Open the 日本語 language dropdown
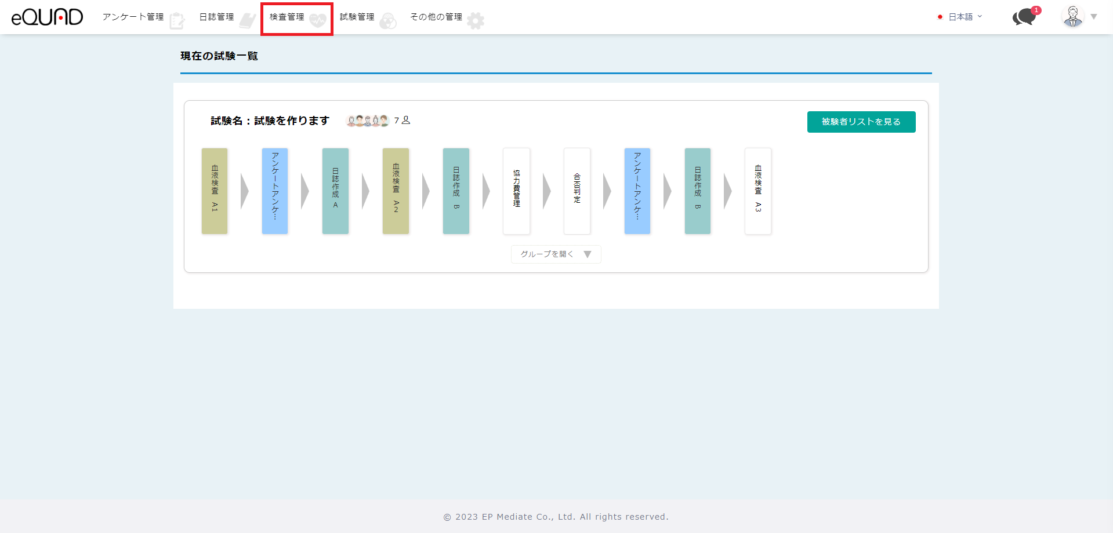This screenshot has width=1113, height=533. 960,17
